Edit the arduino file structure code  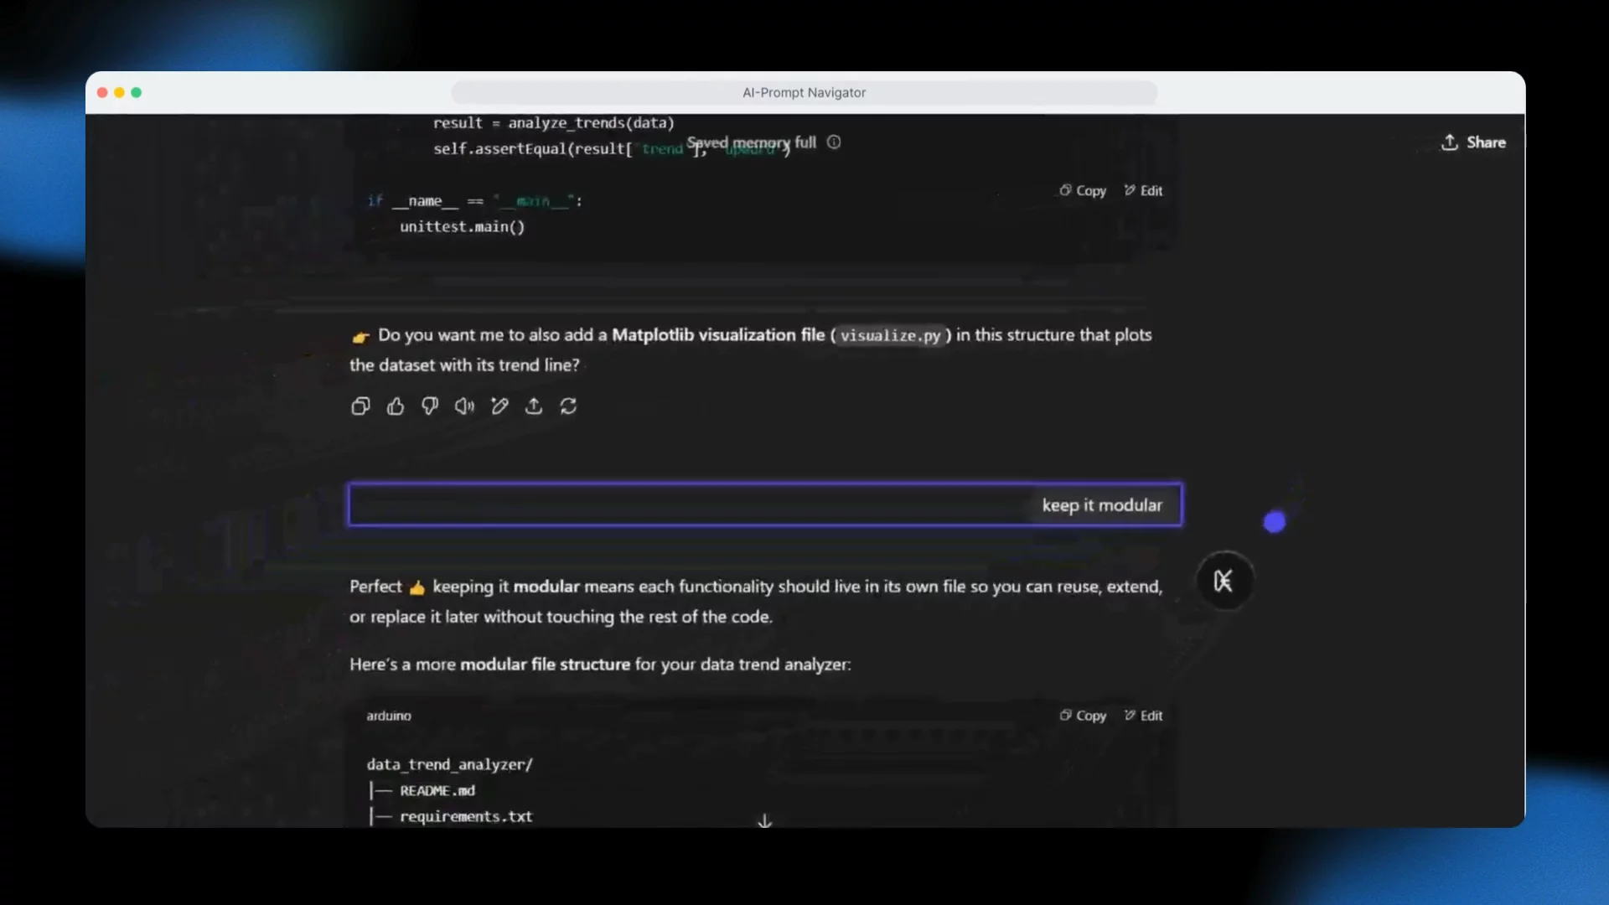click(1143, 716)
